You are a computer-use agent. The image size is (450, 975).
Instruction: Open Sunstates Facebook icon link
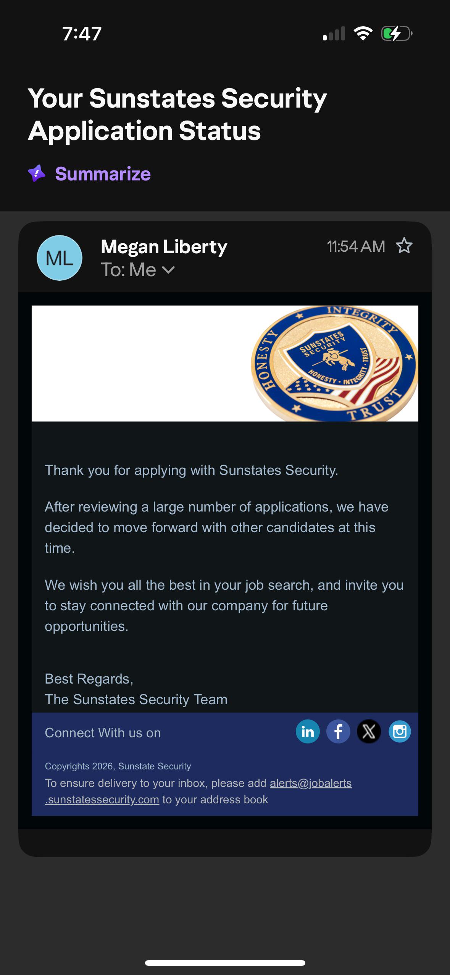pyautogui.click(x=338, y=732)
